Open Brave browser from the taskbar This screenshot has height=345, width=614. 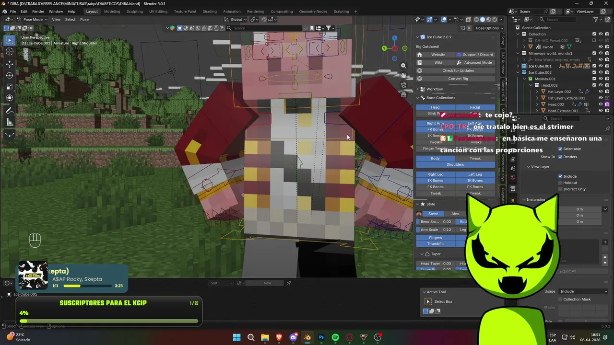279,337
